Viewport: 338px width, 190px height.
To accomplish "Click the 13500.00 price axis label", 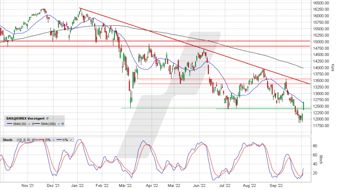I will pyautogui.click(x=321, y=80).
